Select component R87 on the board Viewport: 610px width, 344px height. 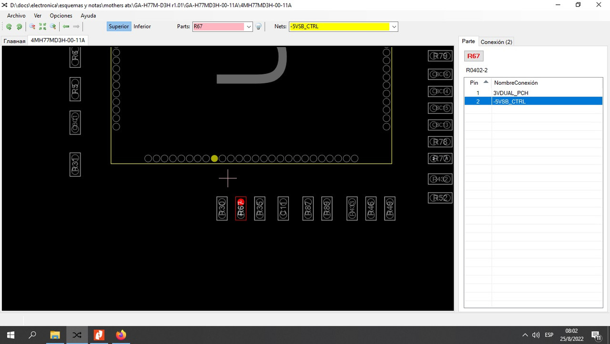[308, 208]
